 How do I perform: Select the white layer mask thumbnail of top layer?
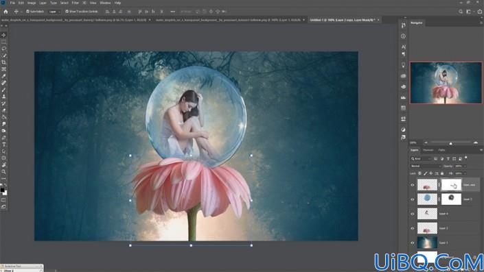click(451, 185)
